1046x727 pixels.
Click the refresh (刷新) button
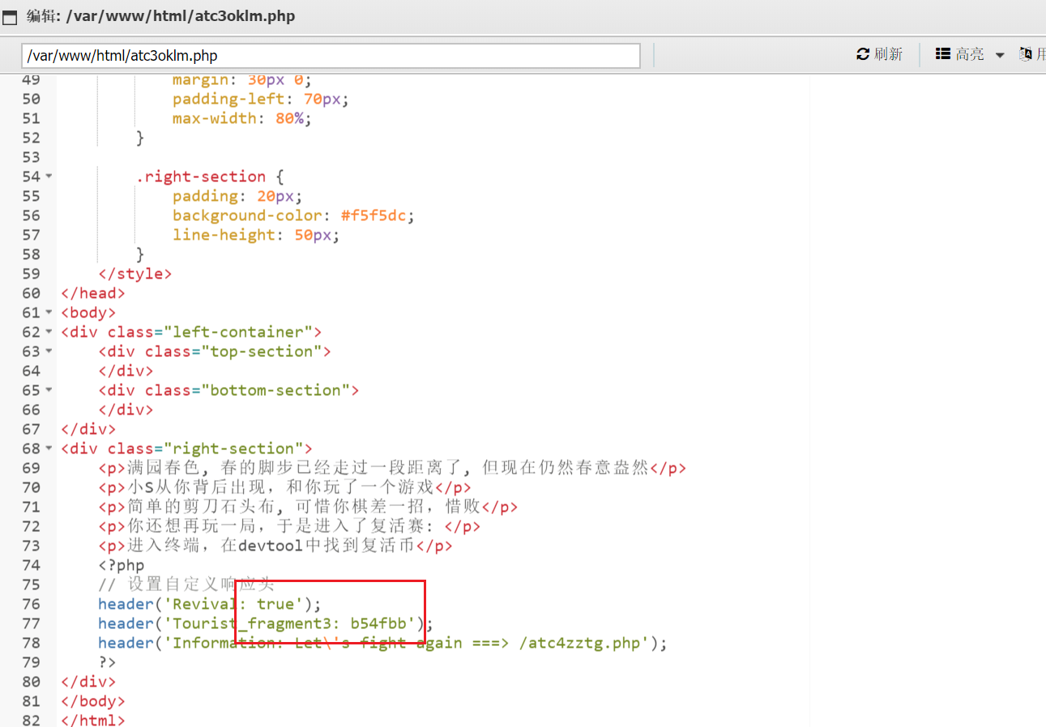click(x=879, y=54)
